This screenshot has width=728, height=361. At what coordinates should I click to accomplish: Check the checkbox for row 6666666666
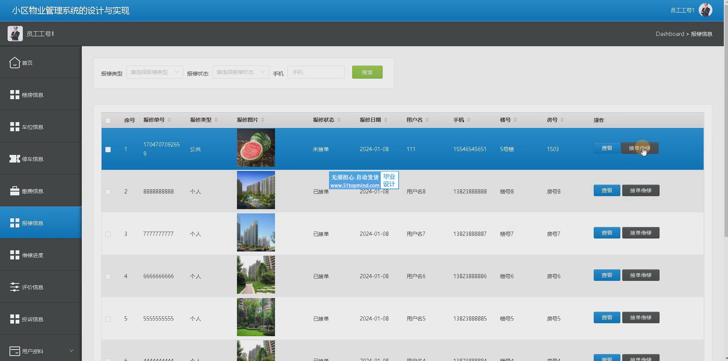click(x=108, y=276)
